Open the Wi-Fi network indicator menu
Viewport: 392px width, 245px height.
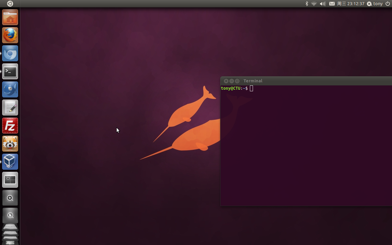[314, 4]
